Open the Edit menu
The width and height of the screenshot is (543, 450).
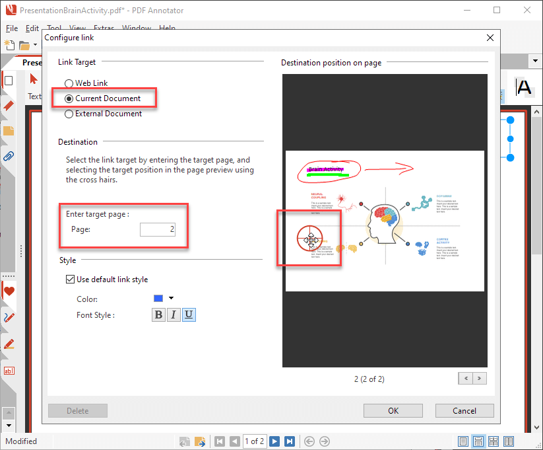[32, 28]
